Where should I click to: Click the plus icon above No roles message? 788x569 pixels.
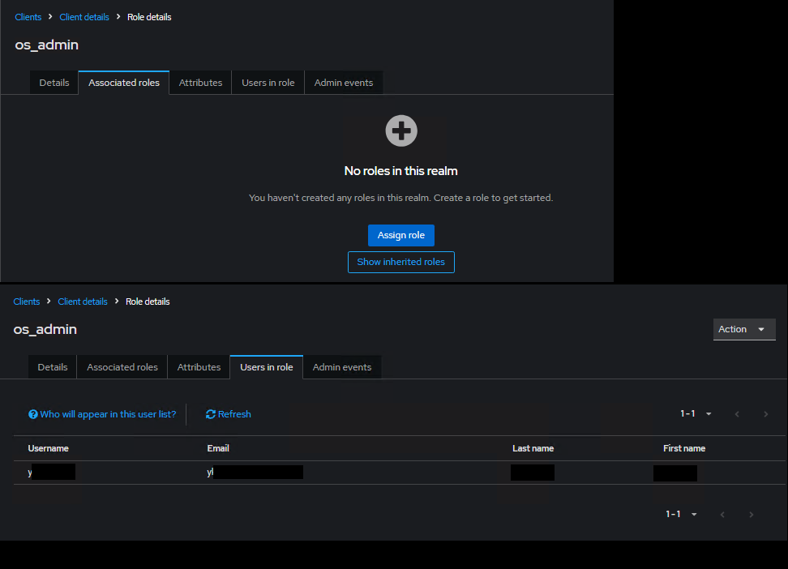pos(401,130)
